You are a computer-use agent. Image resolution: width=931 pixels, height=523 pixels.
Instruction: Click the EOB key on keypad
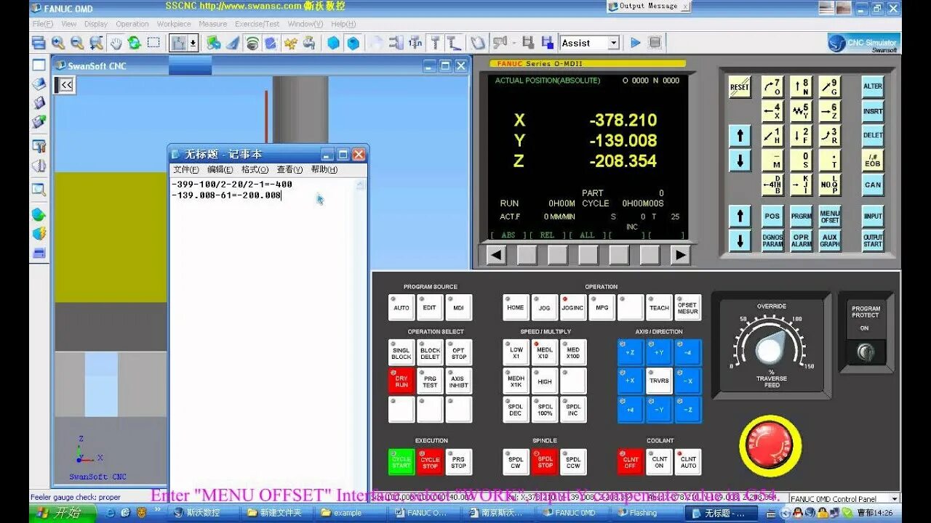point(873,160)
